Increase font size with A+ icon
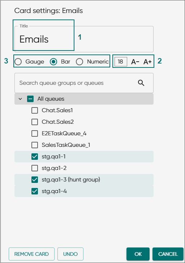 click(147, 62)
